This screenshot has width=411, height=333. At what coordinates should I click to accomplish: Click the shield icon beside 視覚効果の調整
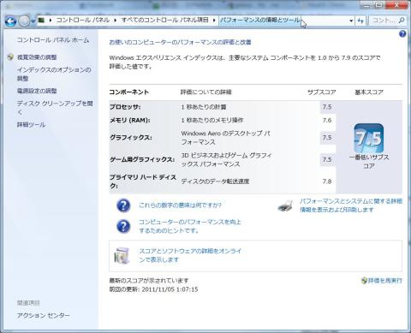pos(10,57)
